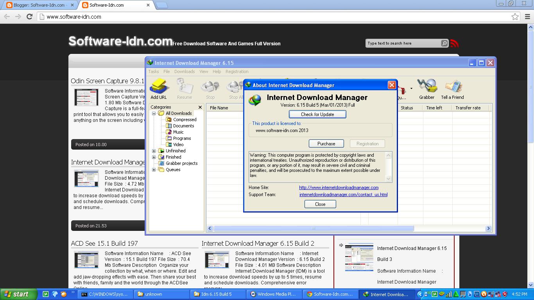
Task: Click the Check for Update button
Action: [x=317, y=114]
